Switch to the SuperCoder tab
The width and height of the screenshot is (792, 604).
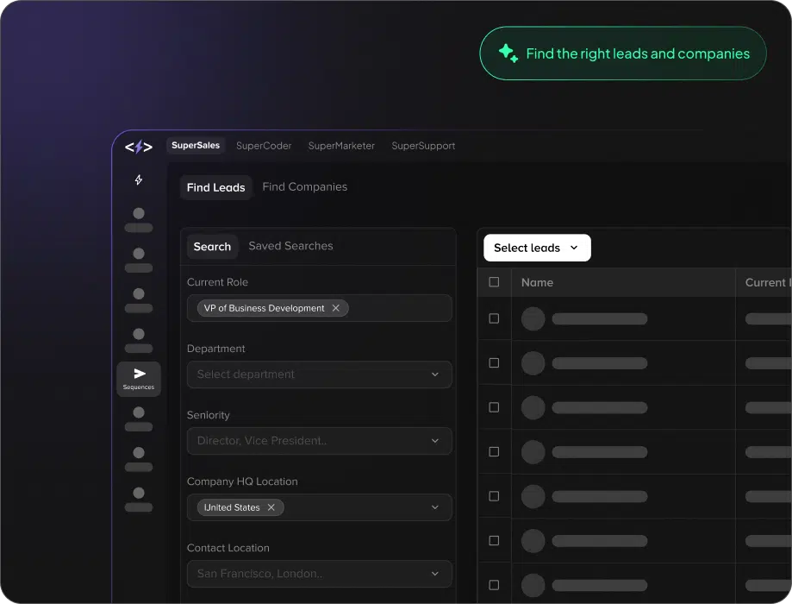point(264,146)
